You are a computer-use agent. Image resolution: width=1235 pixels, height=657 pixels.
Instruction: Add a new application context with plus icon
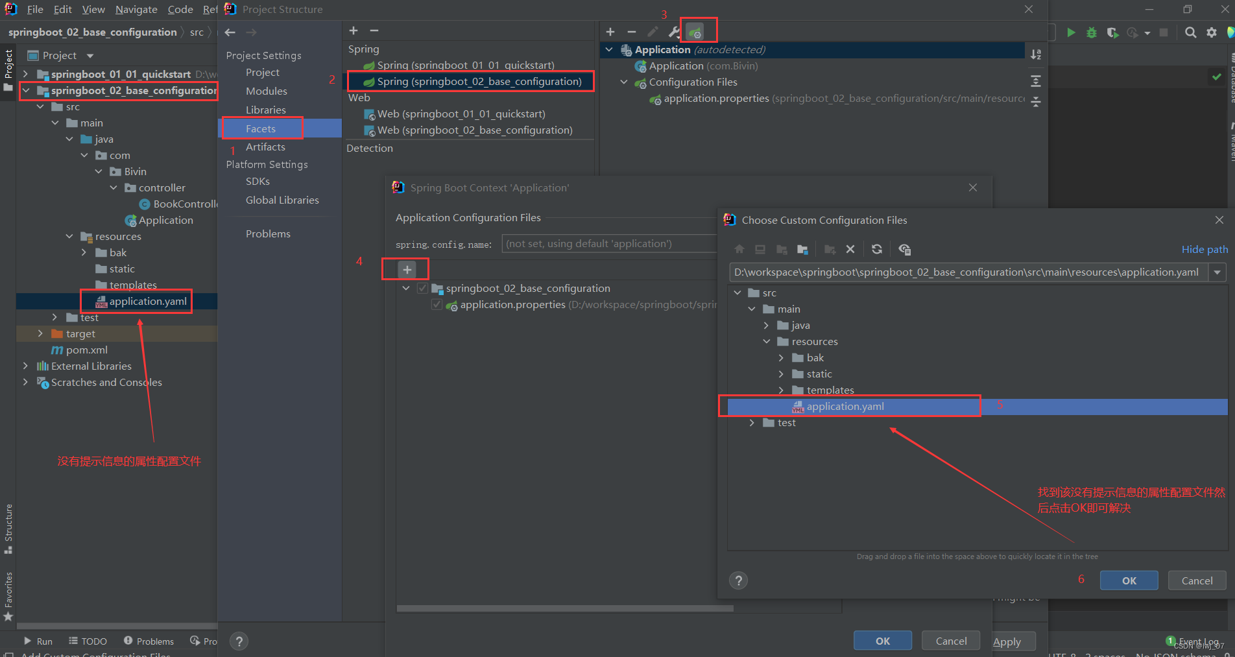(x=610, y=32)
